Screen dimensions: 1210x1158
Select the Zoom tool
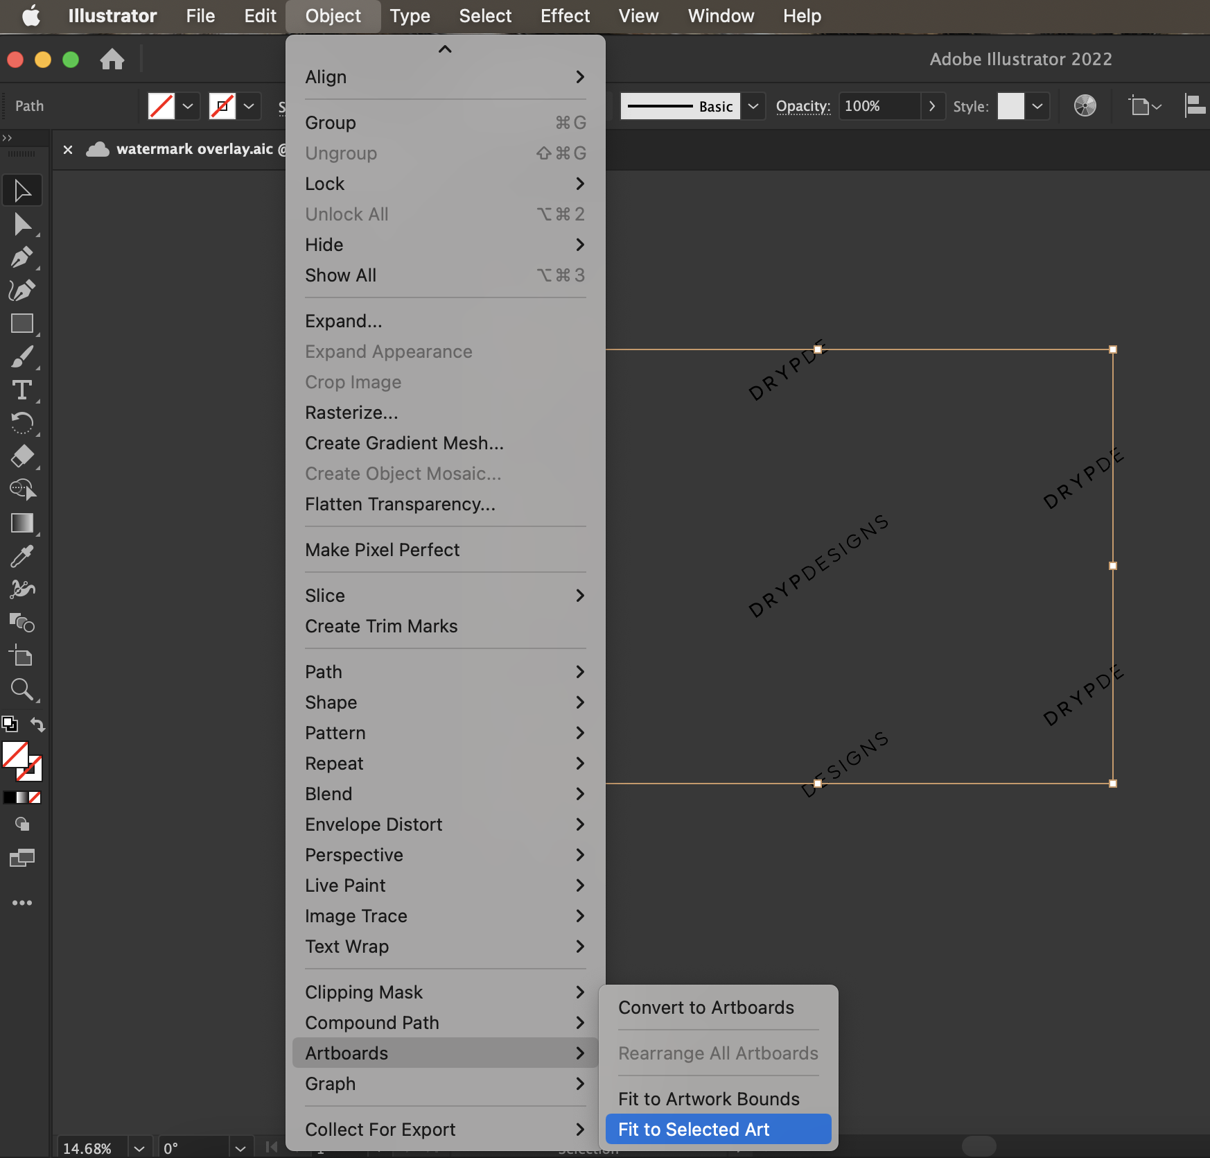pos(22,689)
